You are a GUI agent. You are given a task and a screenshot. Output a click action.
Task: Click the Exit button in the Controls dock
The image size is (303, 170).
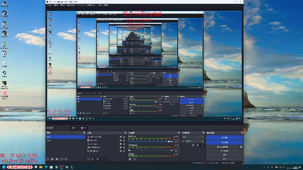[224, 159]
